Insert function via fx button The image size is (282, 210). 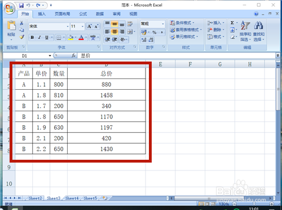(74, 56)
